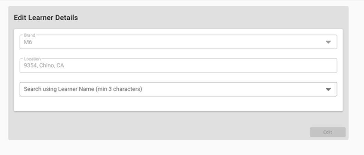
Task: Click the Brand field label
Action: tap(30, 35)
